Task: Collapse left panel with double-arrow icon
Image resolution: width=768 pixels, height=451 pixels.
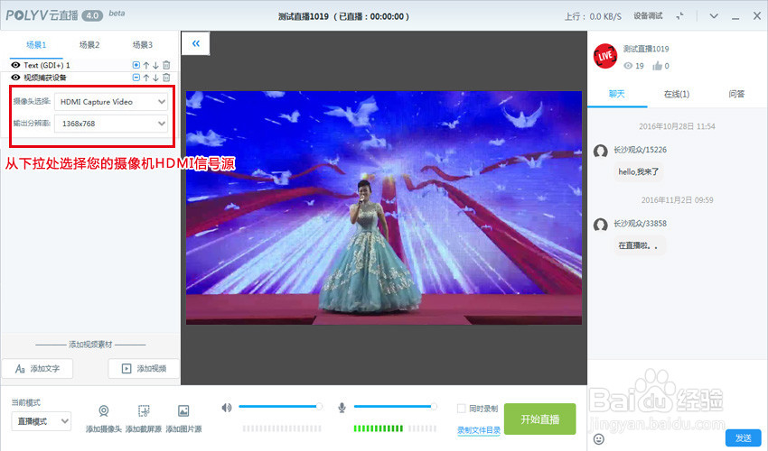Action: click(196, 43)
